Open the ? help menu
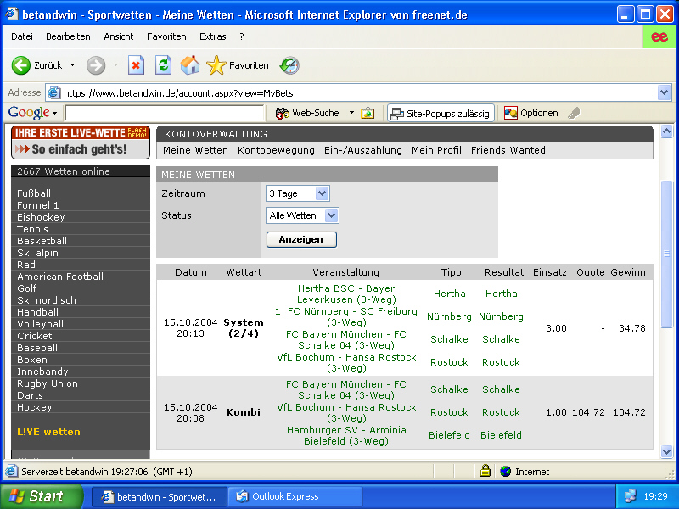679x509 pixels. (242, 36)
